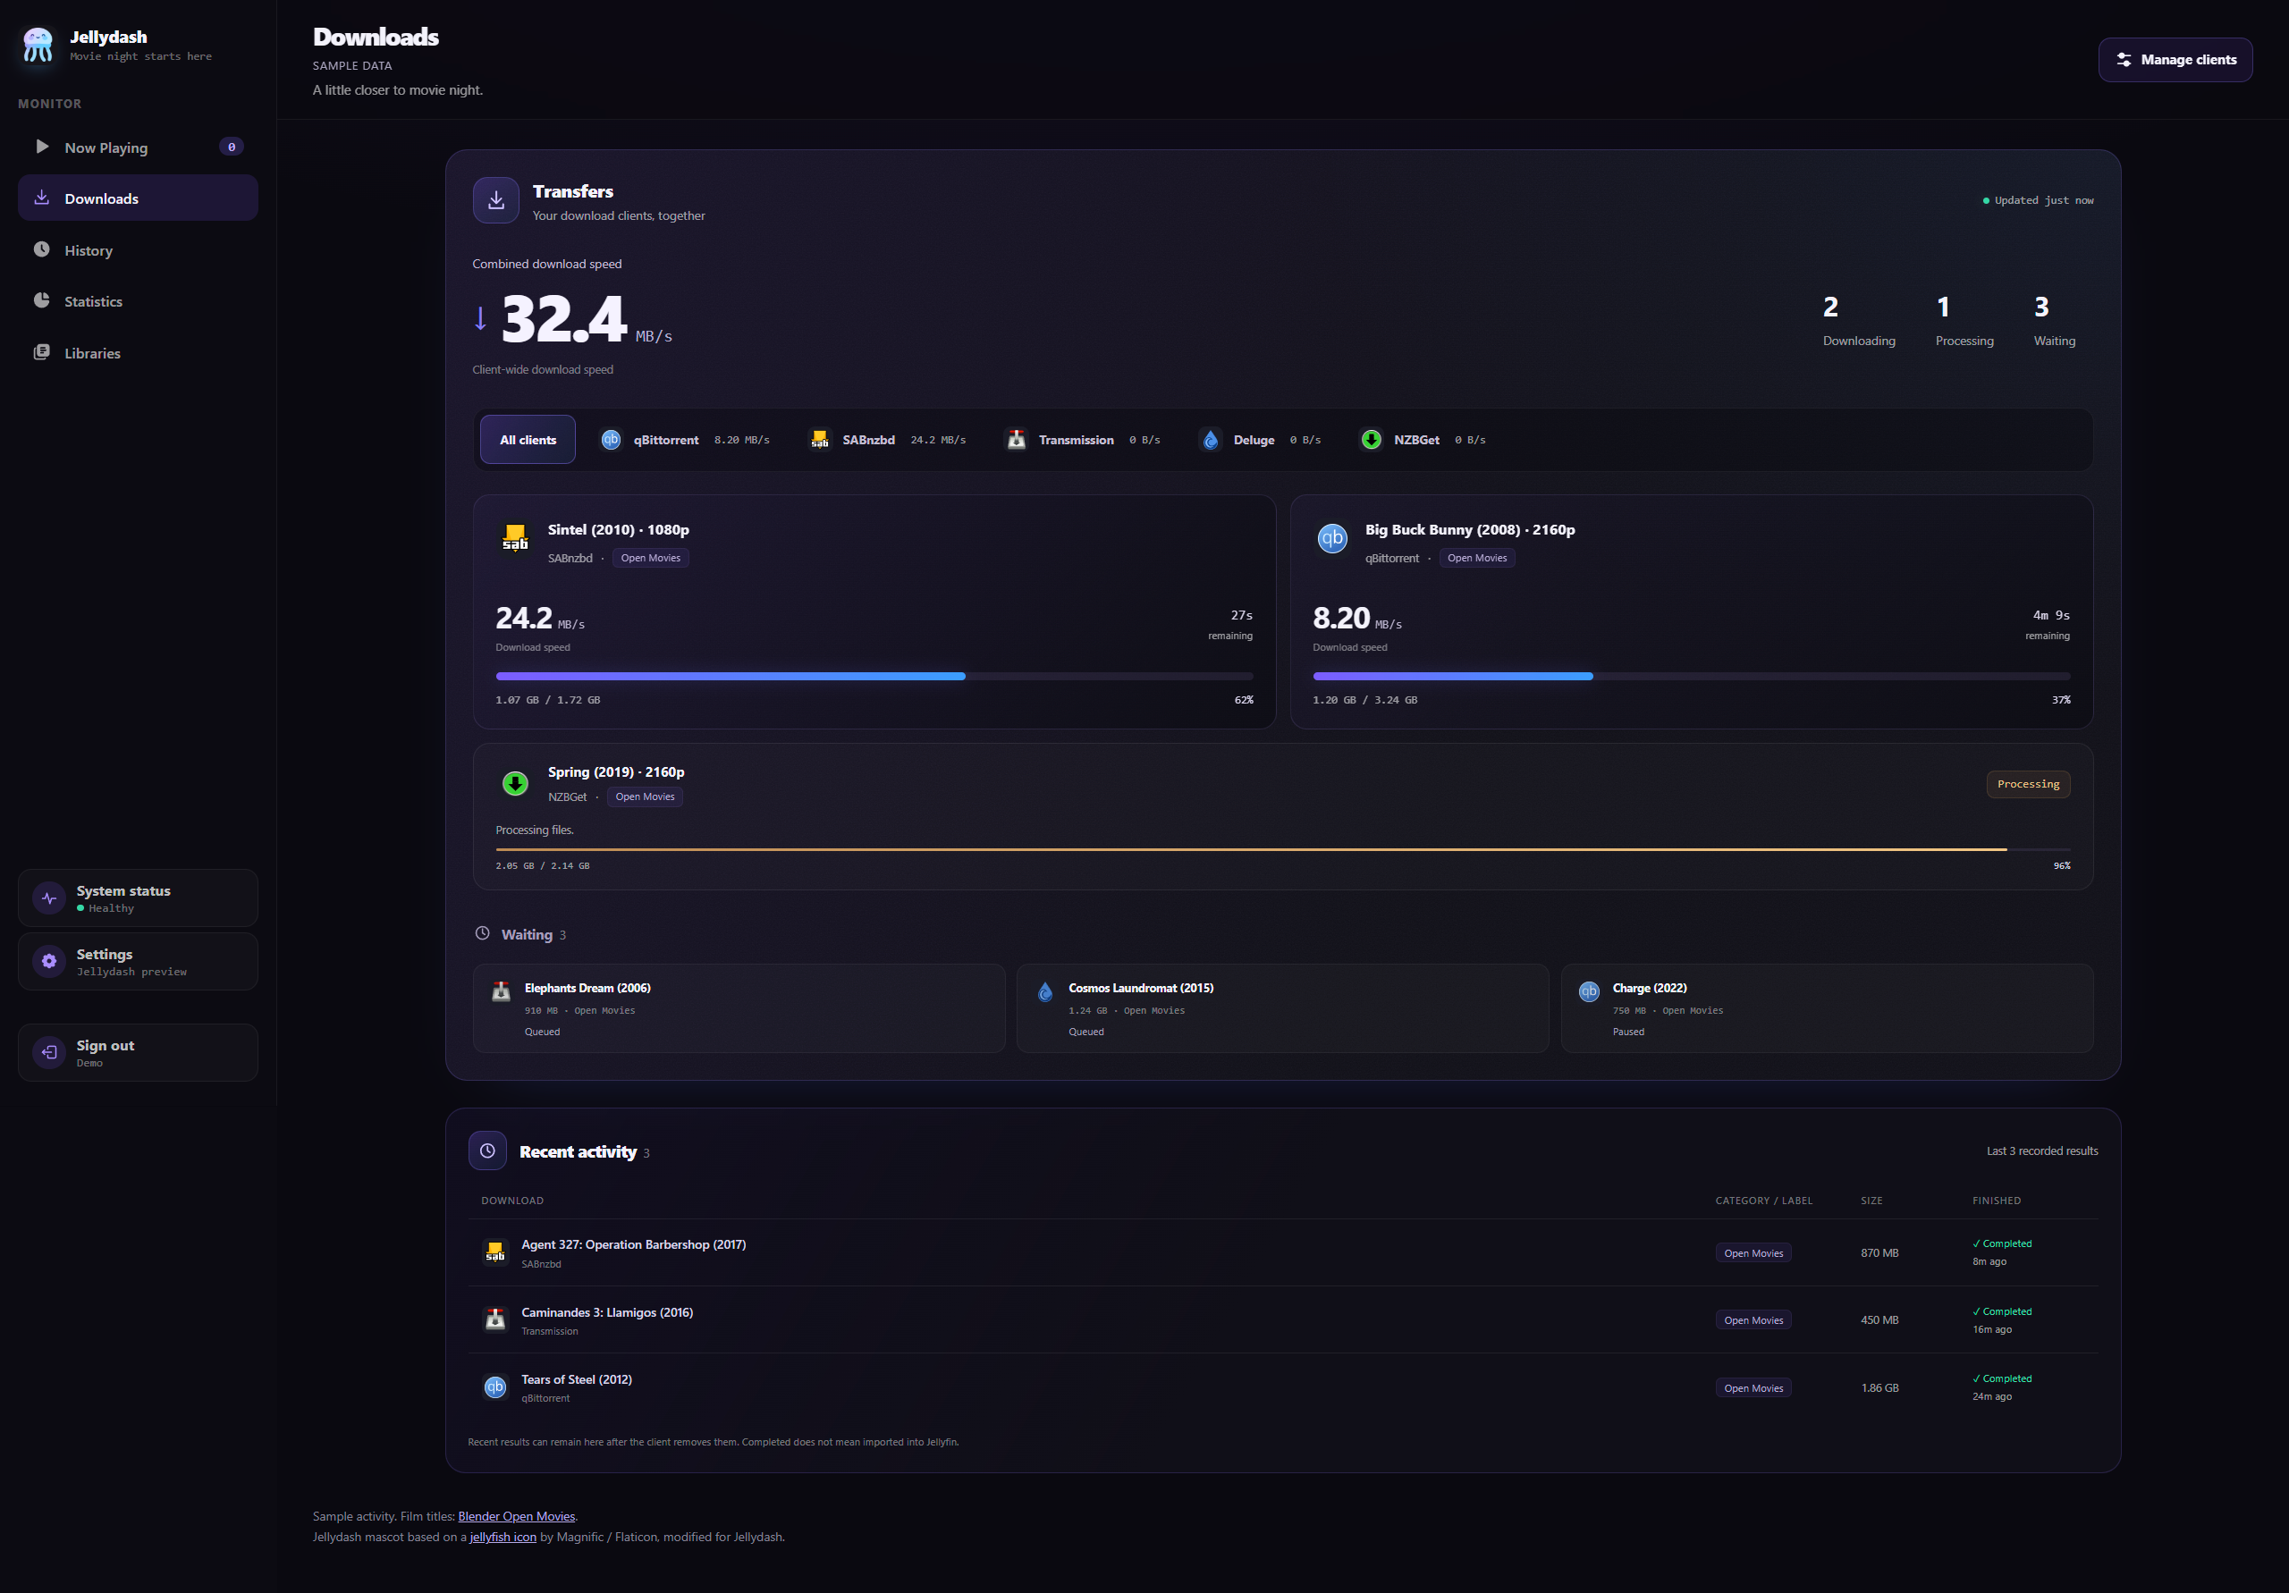Viewport: 2289px width, 1593px height.
Task: Click the Jellydash jellyfish logo
Action: (x=38, y=45)
